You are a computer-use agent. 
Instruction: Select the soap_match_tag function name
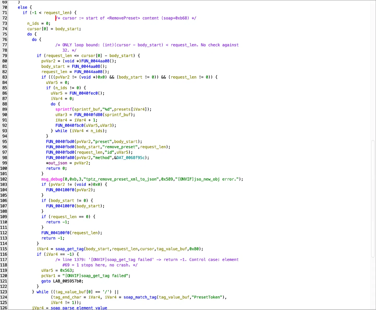click(x=140, y=297)
